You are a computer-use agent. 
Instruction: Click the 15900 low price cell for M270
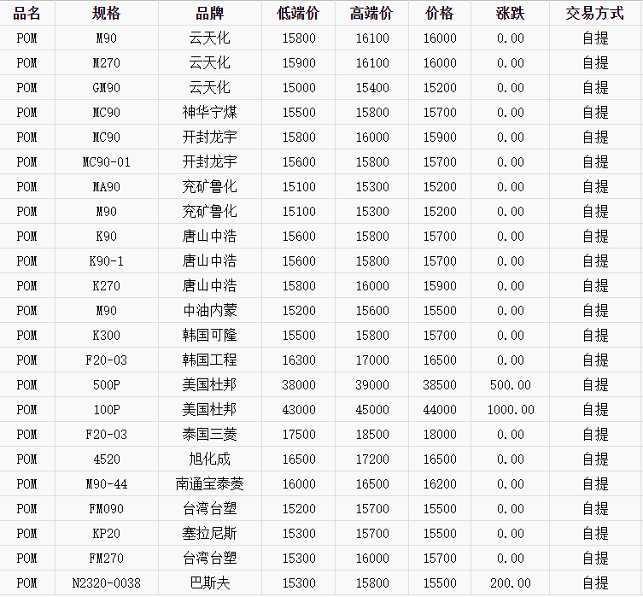[x=299, y=63]
